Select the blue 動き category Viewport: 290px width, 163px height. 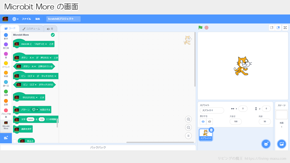[6, 36]
